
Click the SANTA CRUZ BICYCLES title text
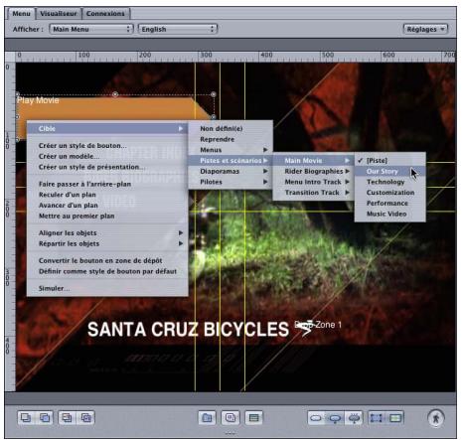click(x=188, y=329)
